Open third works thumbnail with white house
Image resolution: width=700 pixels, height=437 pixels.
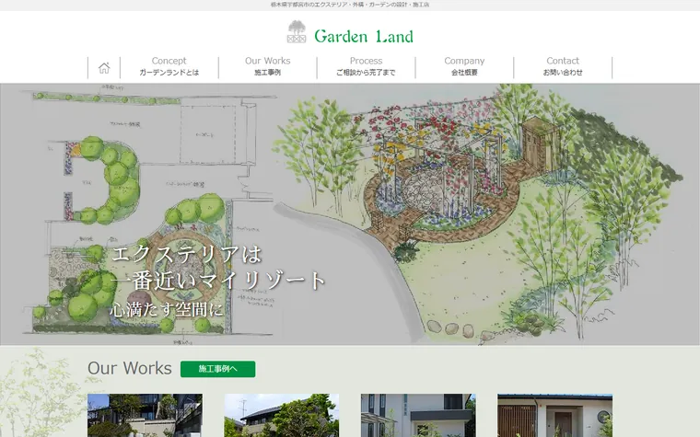(x=418, y=415)
